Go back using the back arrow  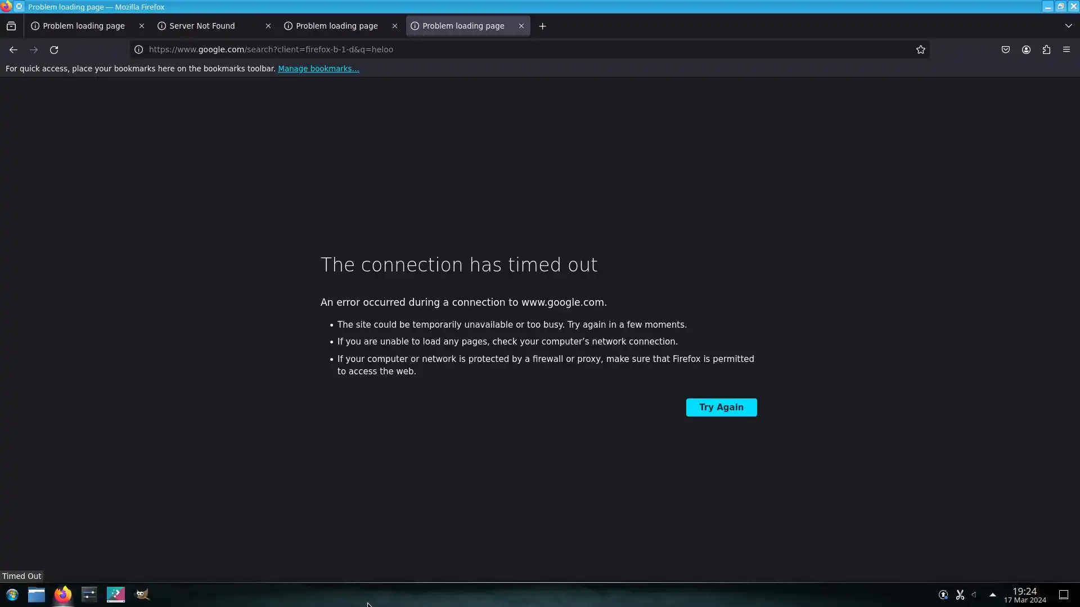13,50
